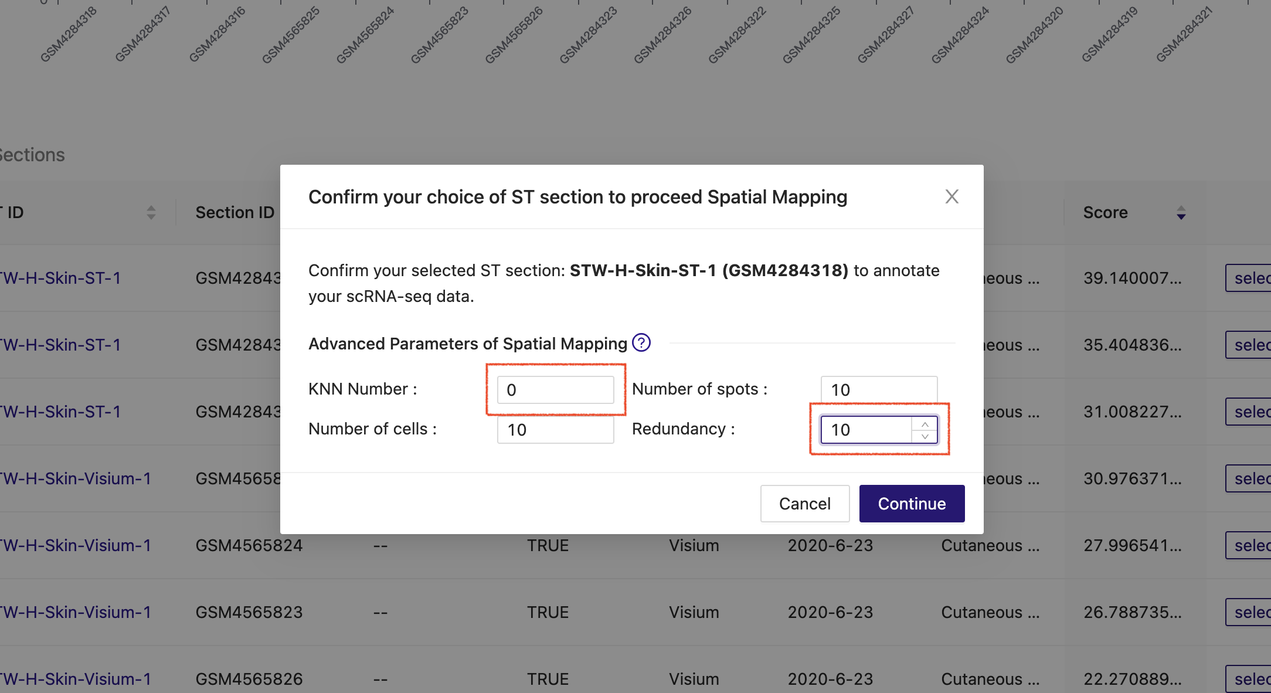This screenshot has height=693, width=1271.
Task: Click chart axis label GSM4565826
Action: point(514,34)
